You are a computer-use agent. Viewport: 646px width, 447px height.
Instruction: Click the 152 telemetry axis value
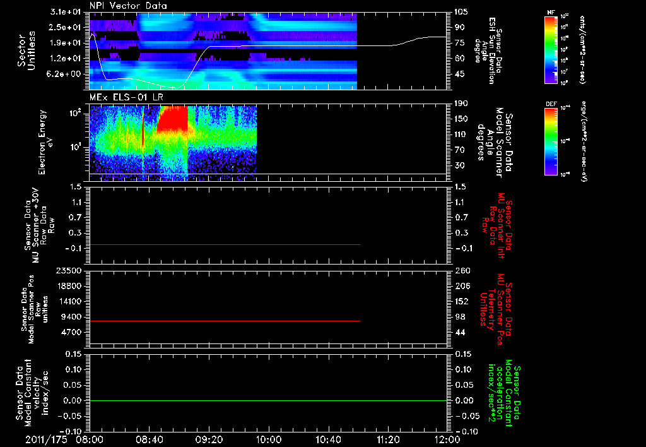point(462,301)
